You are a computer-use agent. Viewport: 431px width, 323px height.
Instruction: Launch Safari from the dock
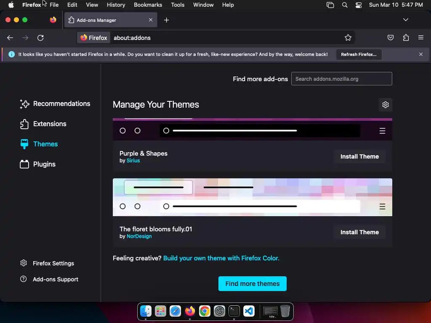pos(175,311)
